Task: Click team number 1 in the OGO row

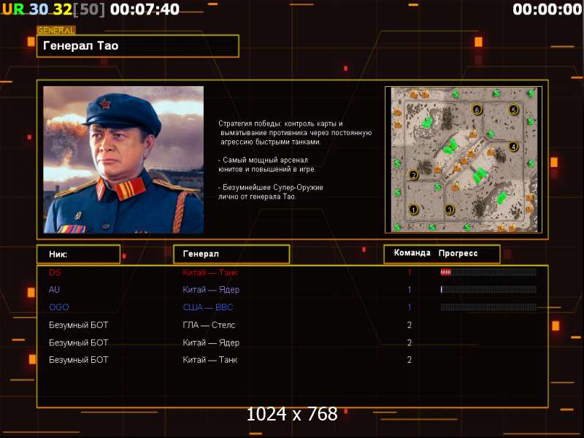Action: point(410,307)
